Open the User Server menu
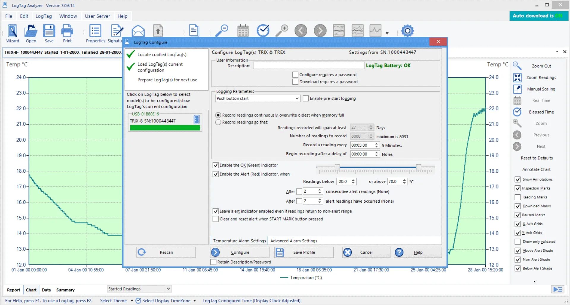 (97, 16)
